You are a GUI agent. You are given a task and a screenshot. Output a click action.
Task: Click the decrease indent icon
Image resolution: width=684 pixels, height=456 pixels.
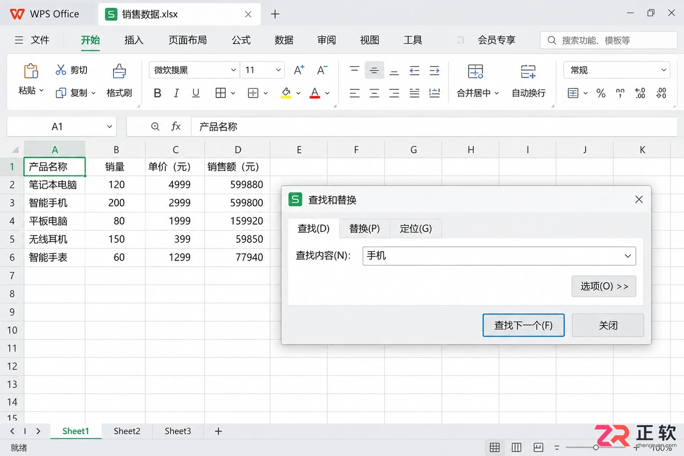pos(415,70)
